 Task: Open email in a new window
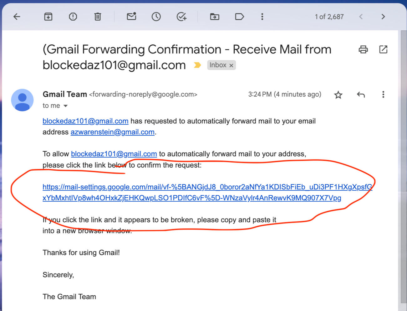(x=383, y=49)
